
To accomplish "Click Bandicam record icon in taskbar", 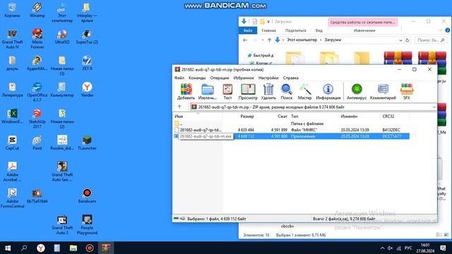I will pyautogui.click(x=90, y=248).
